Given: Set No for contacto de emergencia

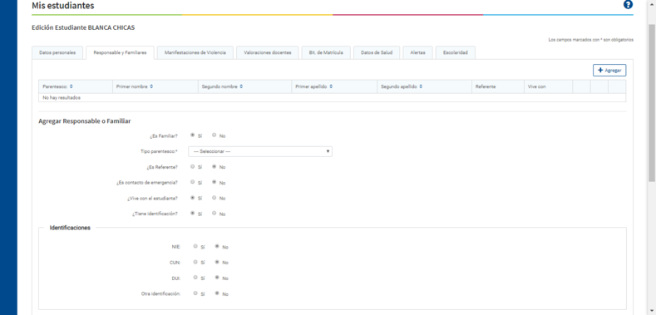Looking at the screenshot, I should point(215,182).
